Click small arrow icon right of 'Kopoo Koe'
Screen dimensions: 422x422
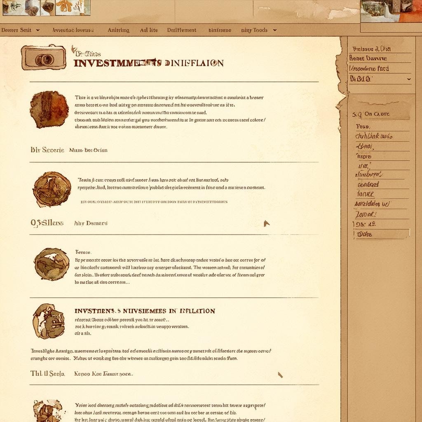[280, 375]
